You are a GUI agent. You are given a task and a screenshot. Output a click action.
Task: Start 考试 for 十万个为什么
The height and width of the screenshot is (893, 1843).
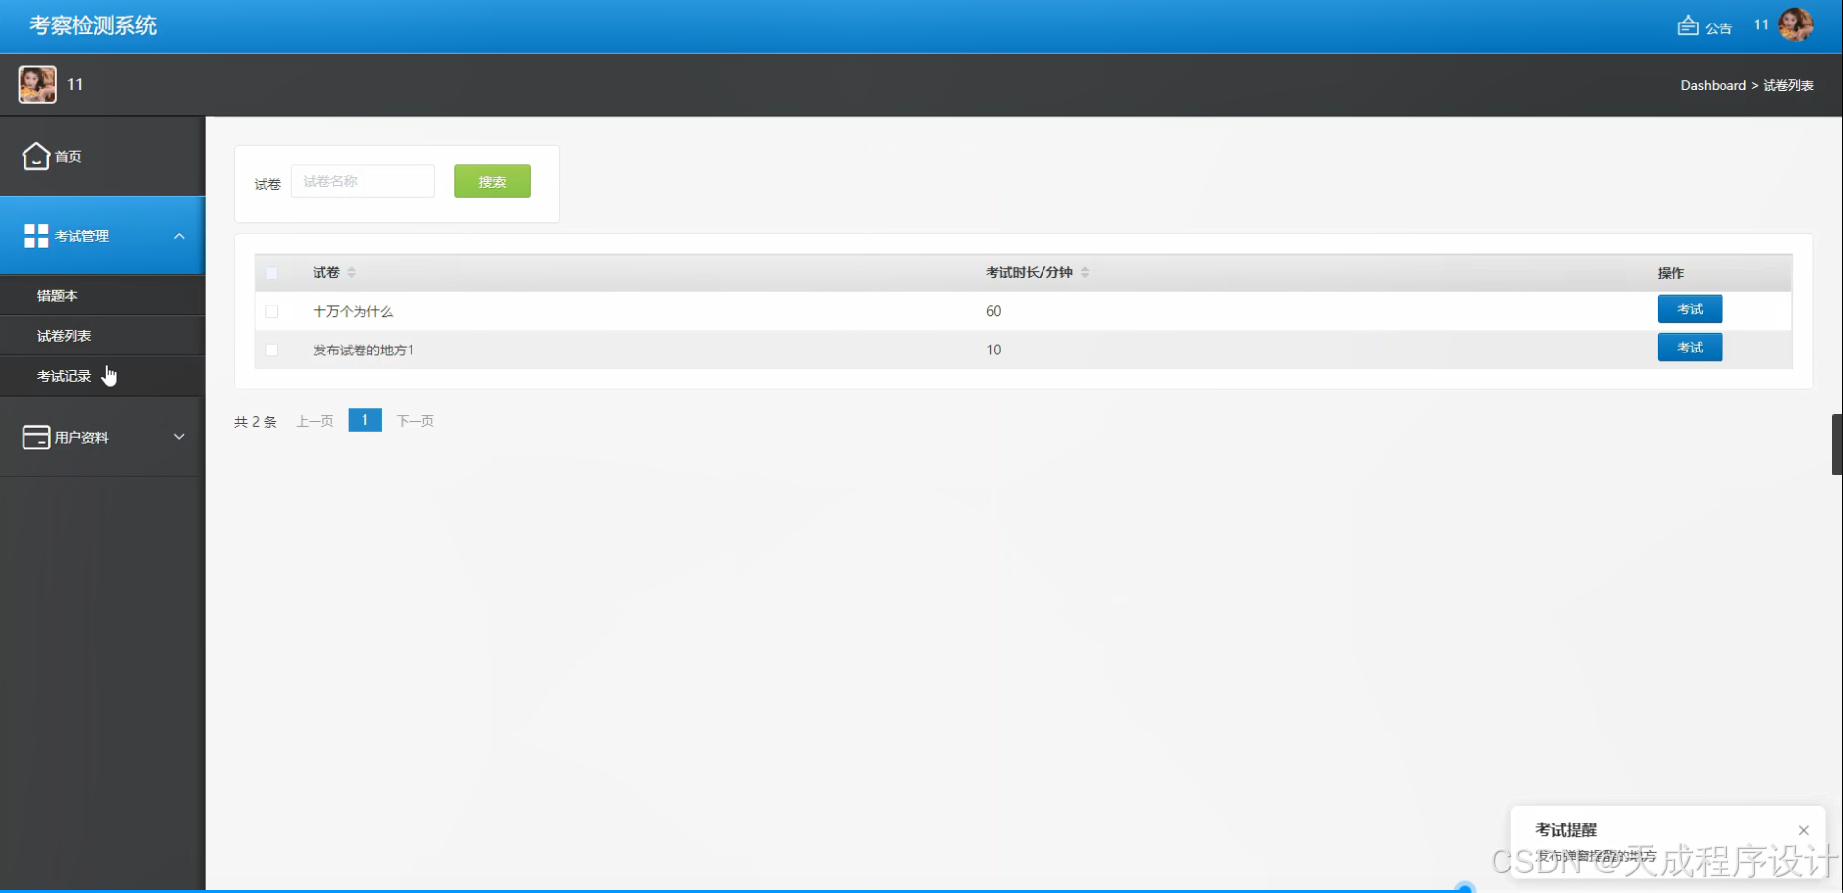(x=1689, y=308)
